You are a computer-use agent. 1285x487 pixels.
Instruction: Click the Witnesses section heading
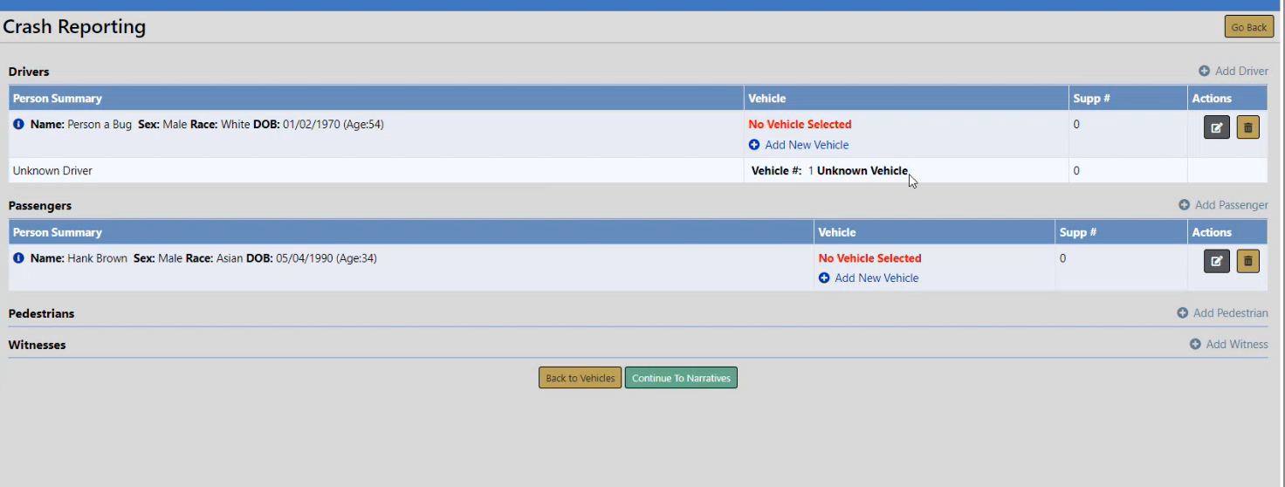(x=37, y=345)
